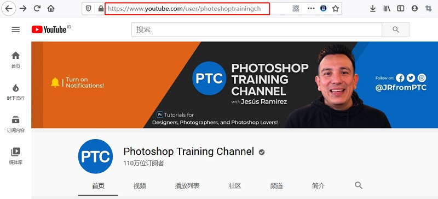This screenshot has width=438, height=199.
Task: Open the 简介 tab
Action: pyautogui.click(x=318, y=186)
